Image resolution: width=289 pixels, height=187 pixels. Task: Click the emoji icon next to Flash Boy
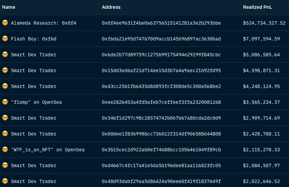(5, 39)
